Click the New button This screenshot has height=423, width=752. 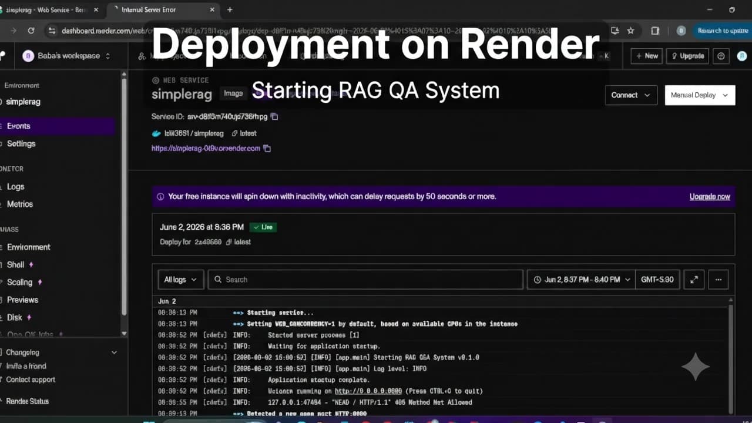(646, 56)
